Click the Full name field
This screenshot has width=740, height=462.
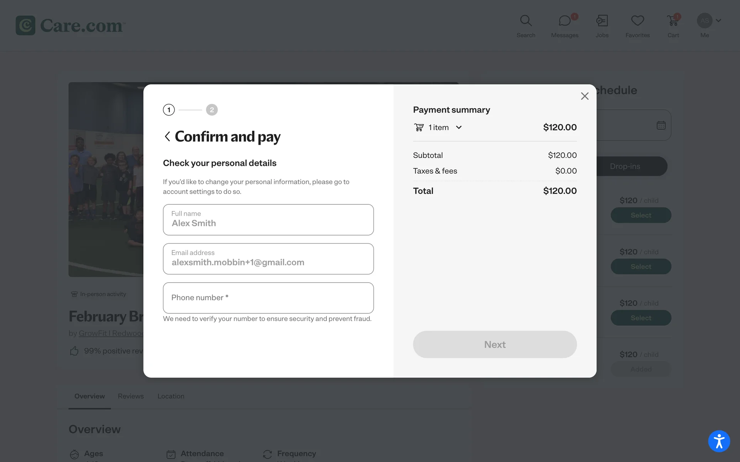268,220
